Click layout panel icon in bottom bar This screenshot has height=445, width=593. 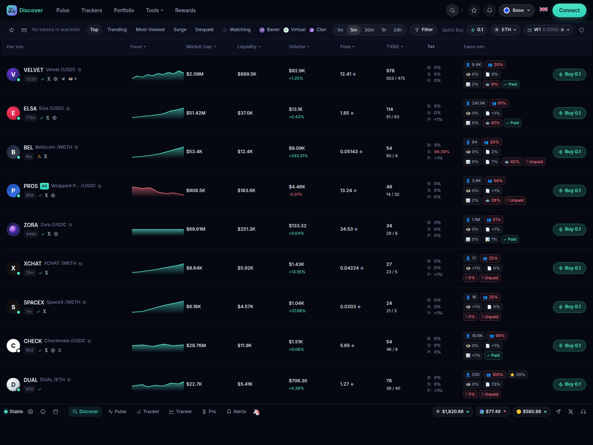pos(56,412)
